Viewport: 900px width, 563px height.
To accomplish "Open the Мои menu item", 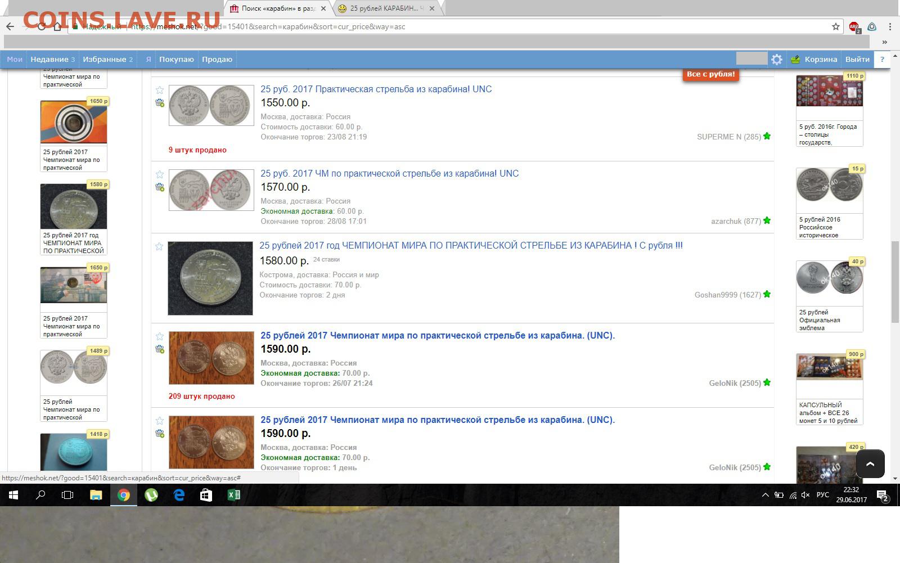I will (15, 59).
